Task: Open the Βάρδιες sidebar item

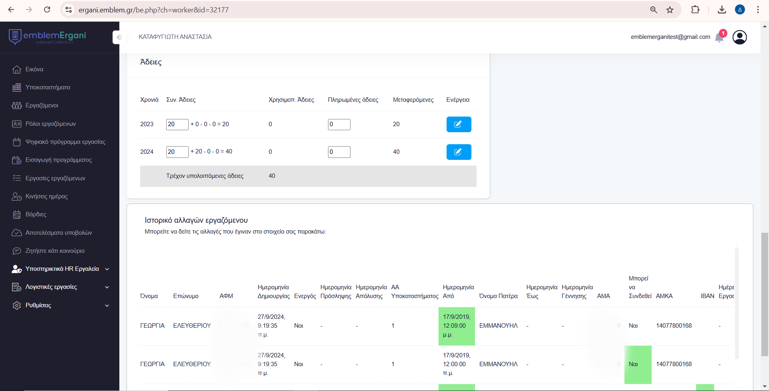Action: pos(36,214)
